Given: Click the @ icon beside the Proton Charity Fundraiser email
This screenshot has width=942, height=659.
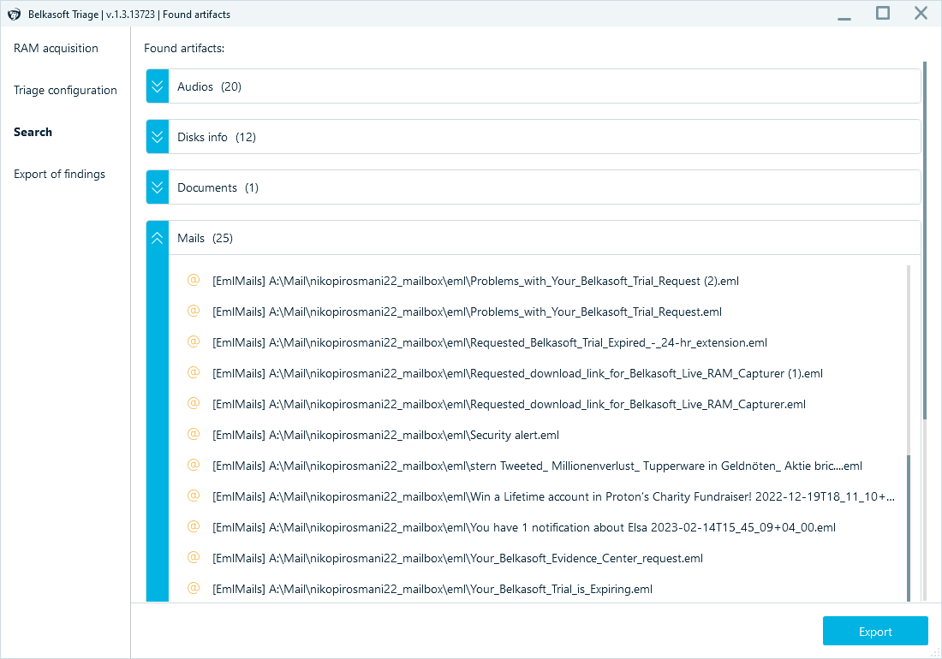Looking at the screenshot, I should pyautogui.click(x=194, y=496).
